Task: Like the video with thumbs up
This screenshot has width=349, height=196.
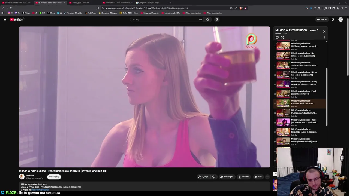Action: [x=203, y=177]
